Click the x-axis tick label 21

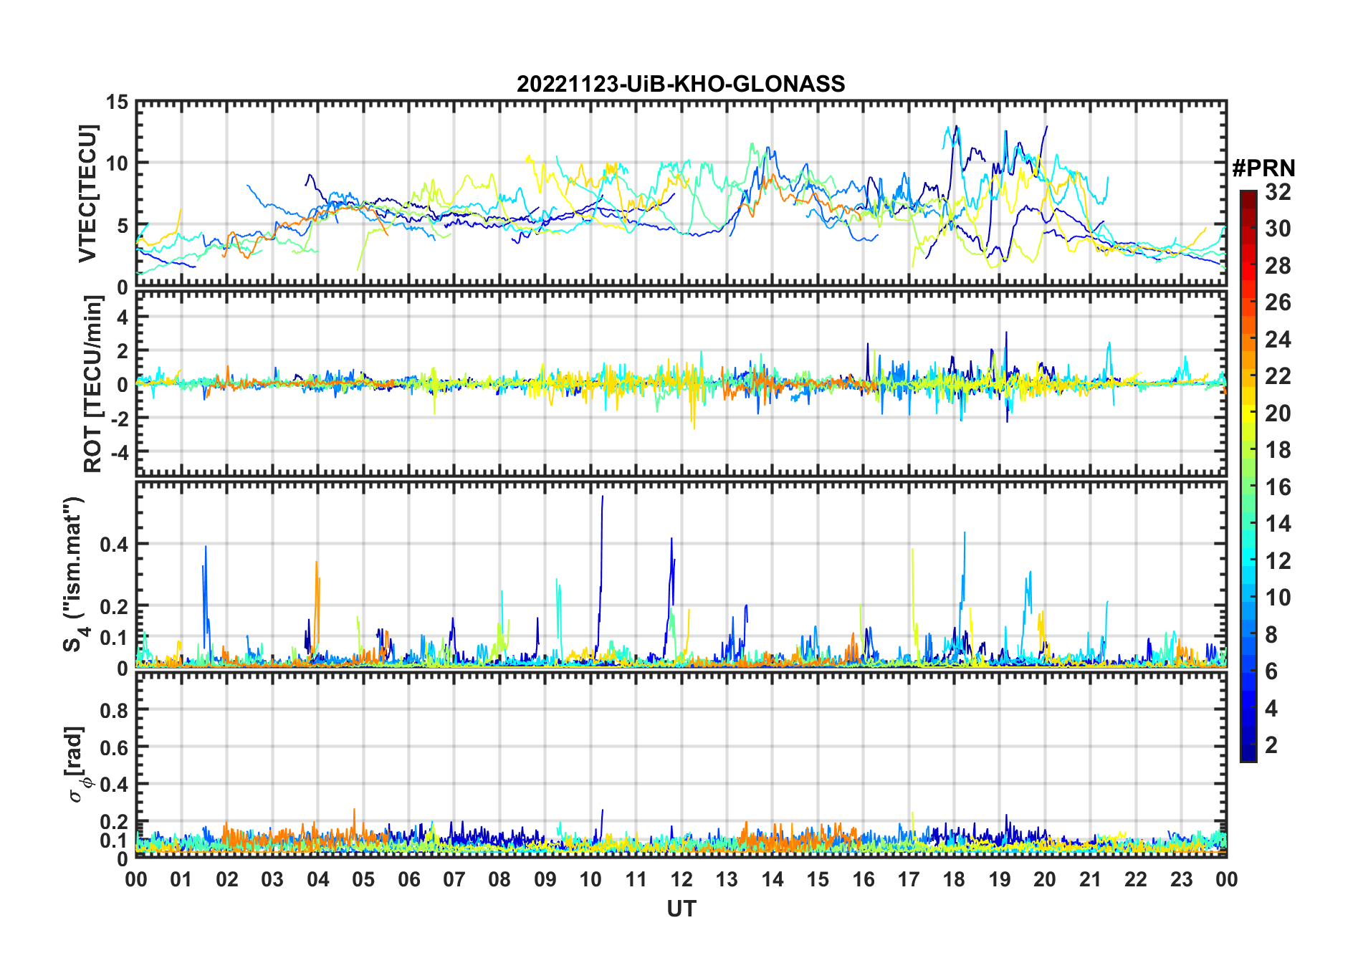click(1090, 879)
